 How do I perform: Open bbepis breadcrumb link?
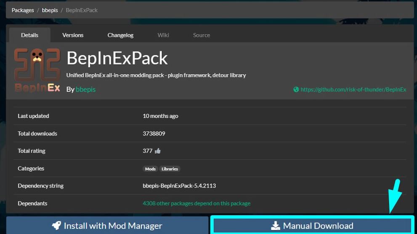point(50,10)
